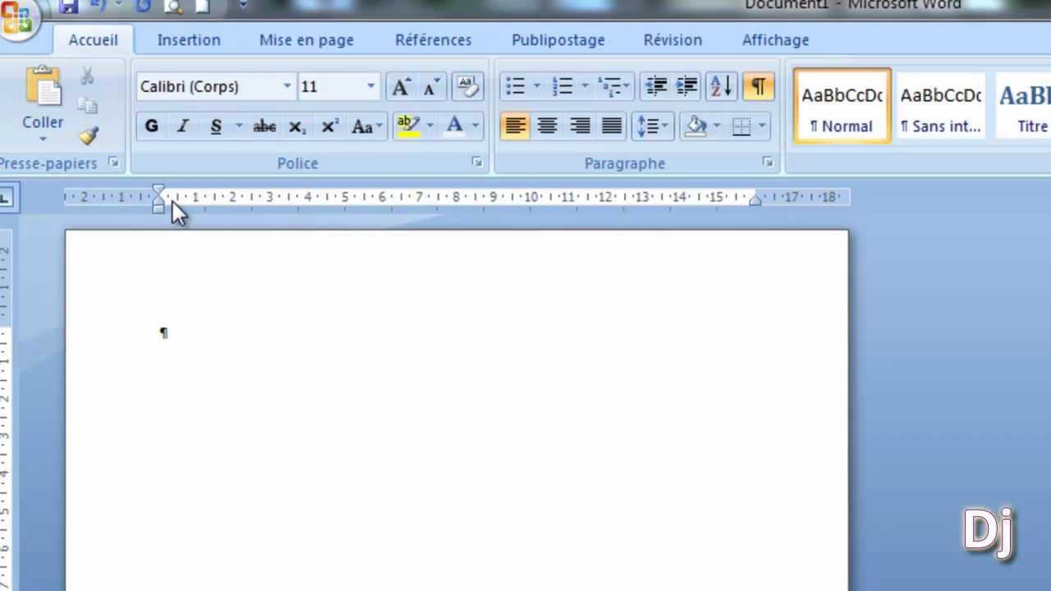Open the Paragraphe dialog launcher
Image resolution: width=1051 pixels, height=591 pixels.
coord(768,163)
